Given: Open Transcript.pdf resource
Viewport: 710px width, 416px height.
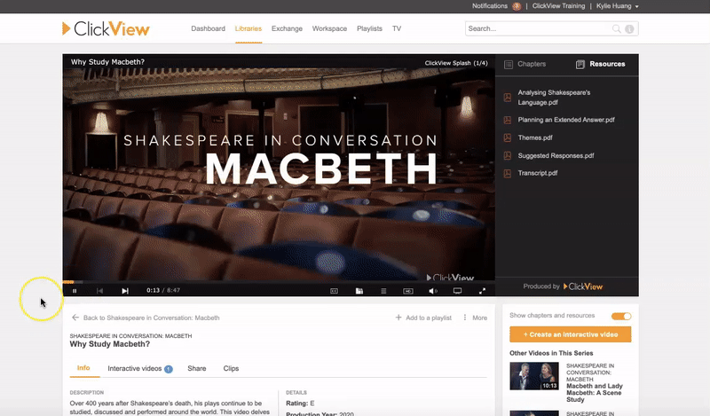Looking at the screenshot, I should pyautogui.click(x=538, y=173).
